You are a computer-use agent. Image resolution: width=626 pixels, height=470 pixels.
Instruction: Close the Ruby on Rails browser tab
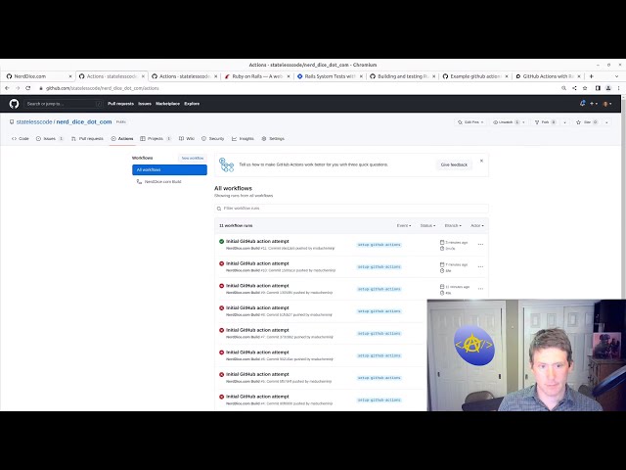(289, 76)
